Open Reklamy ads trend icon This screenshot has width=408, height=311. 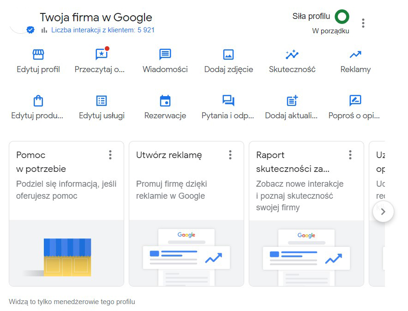tap(355, 55)
